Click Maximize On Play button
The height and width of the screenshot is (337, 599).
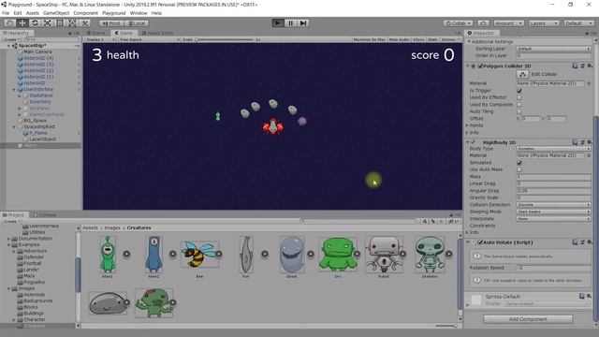point(369,39)
